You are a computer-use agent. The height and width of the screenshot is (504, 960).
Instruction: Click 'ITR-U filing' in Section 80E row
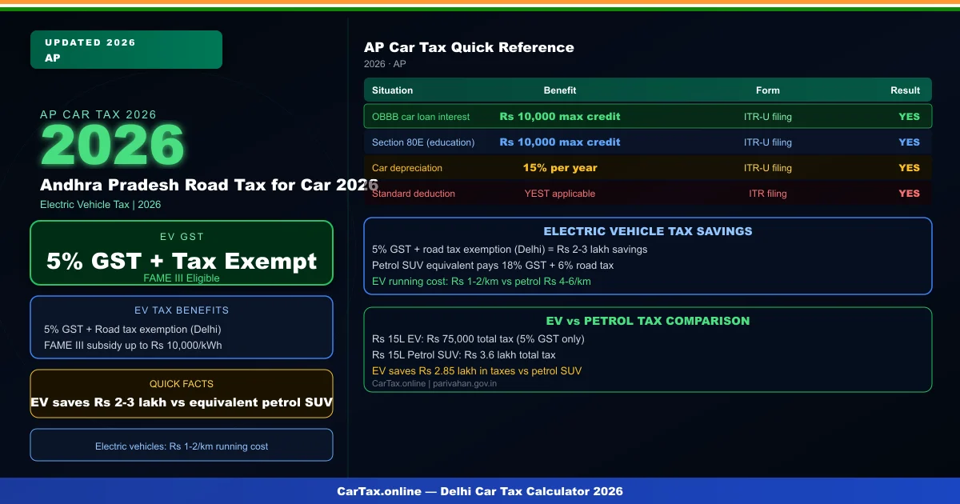coord(768,142)
